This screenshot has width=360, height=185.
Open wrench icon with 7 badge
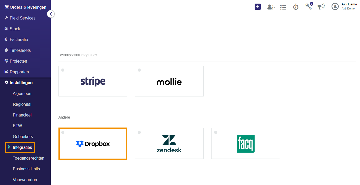click(x=309, y=6)
